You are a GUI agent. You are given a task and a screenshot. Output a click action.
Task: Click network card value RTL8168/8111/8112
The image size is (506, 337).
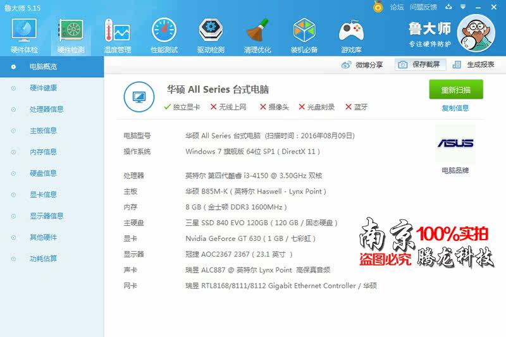[281, 286]
